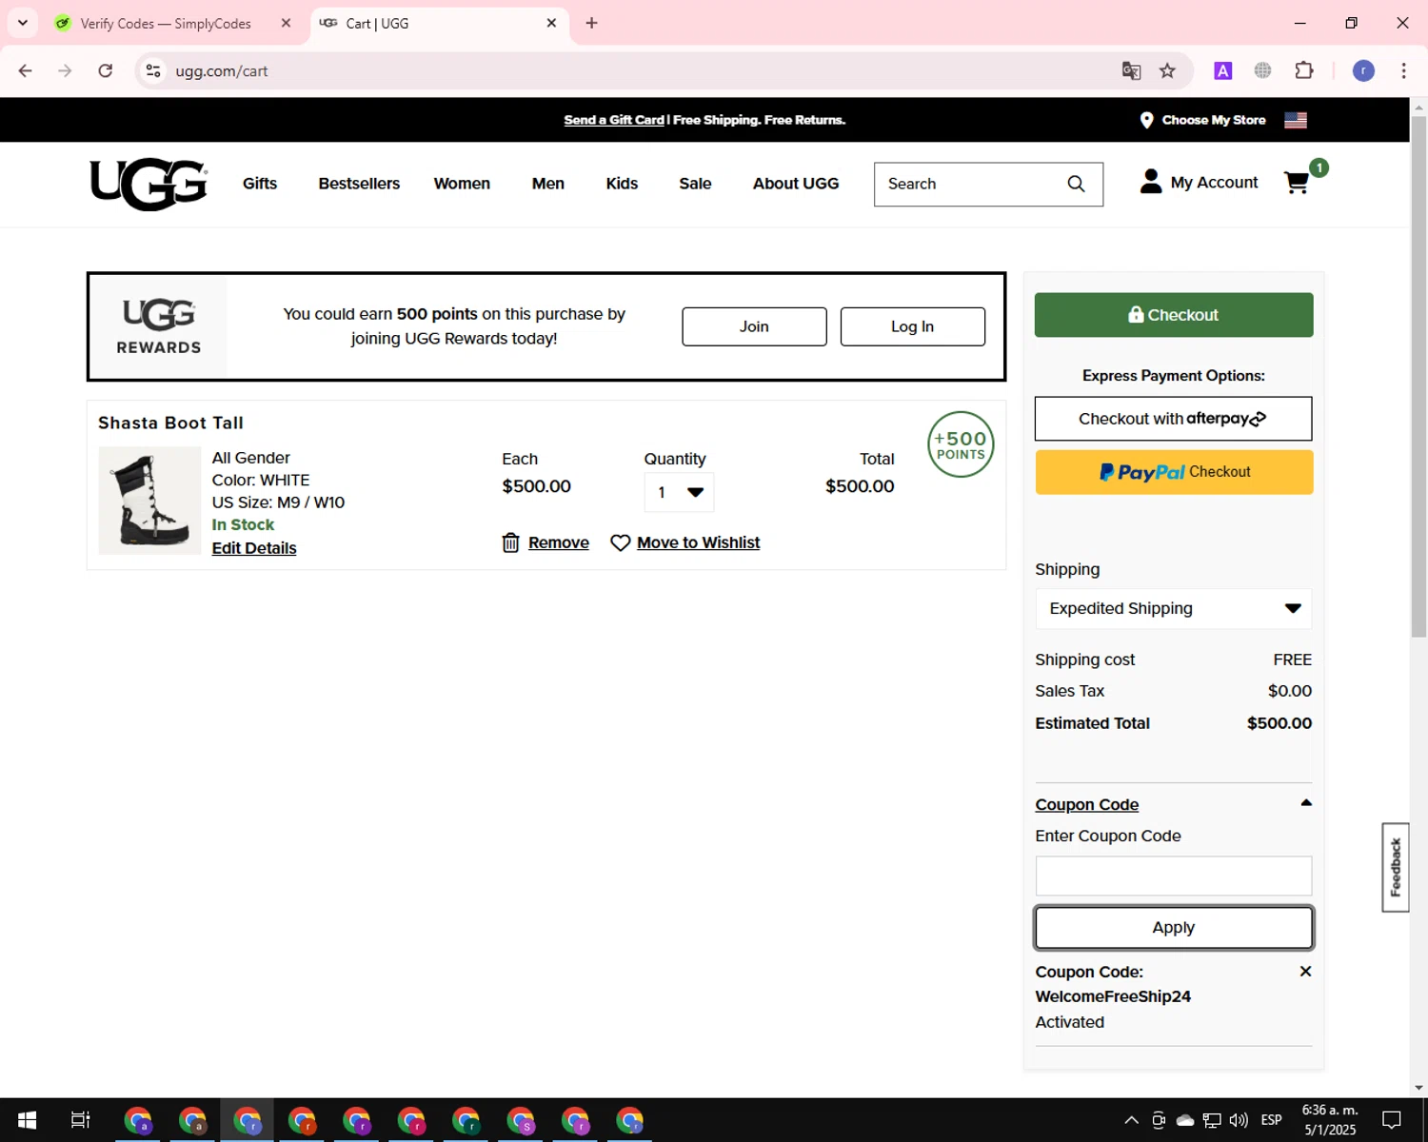1428x1142 pixels.
Task: Open the taskbar volume control
Action: (1239, 1120)
